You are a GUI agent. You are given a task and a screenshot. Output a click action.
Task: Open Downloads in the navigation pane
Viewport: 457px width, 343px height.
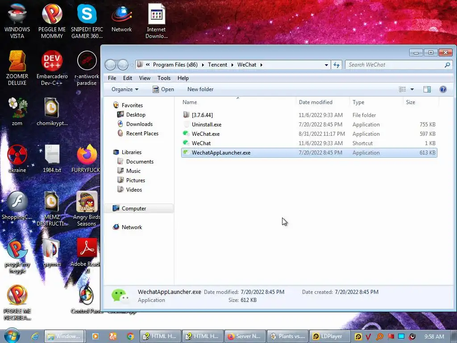click(135, 124)
